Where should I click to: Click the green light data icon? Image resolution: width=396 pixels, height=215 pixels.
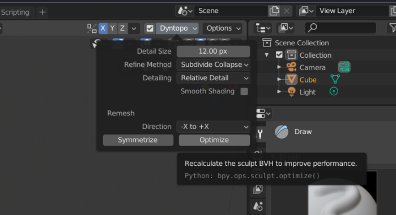tap(334, 92)
